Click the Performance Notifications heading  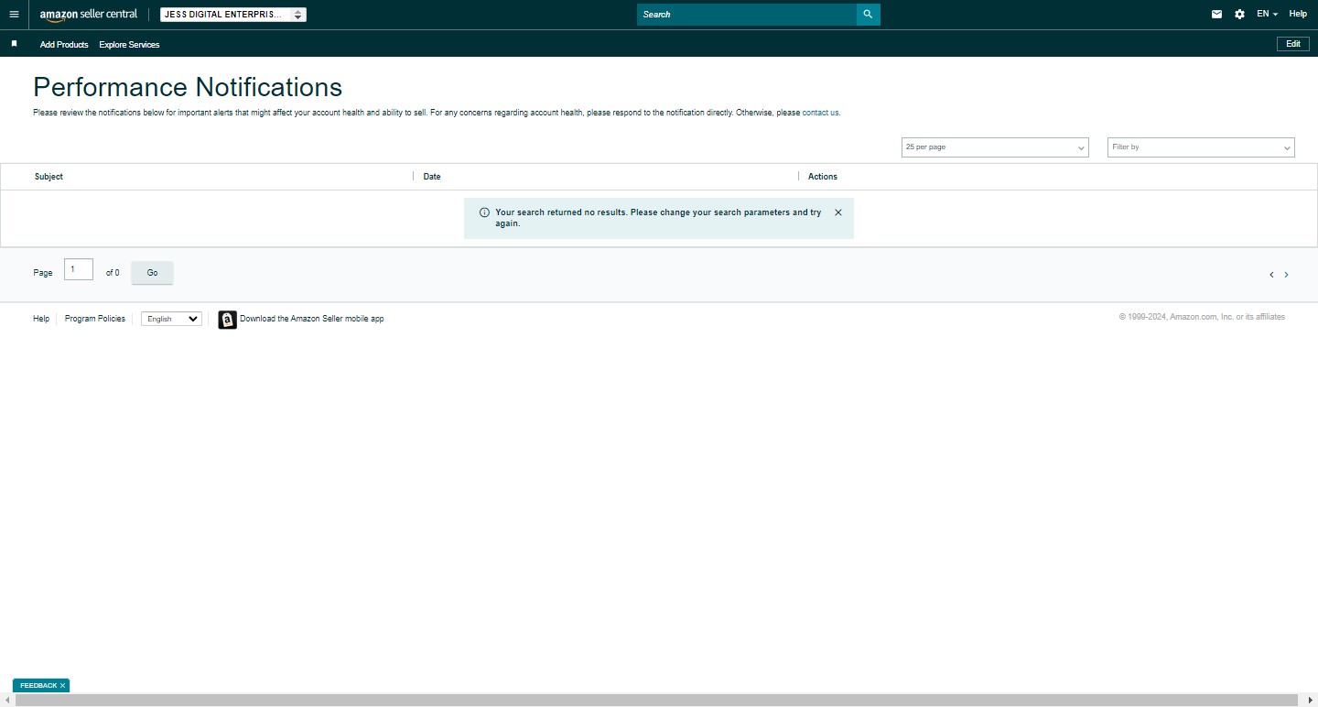click(x=188, y=87)
